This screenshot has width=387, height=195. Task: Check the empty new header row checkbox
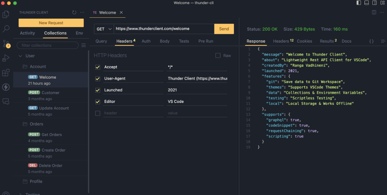[98, 113]
